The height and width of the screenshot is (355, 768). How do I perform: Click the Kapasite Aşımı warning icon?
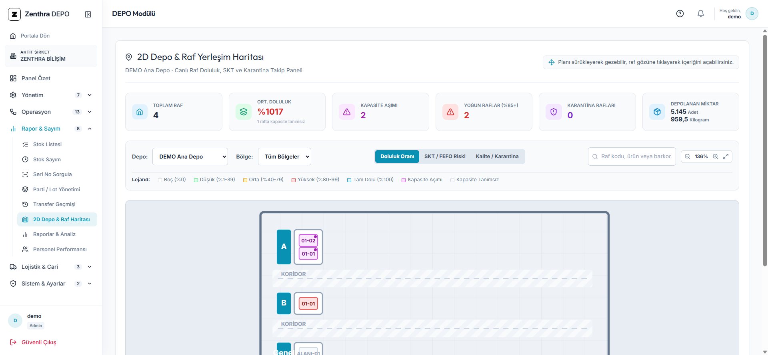(x=347, y=112)
